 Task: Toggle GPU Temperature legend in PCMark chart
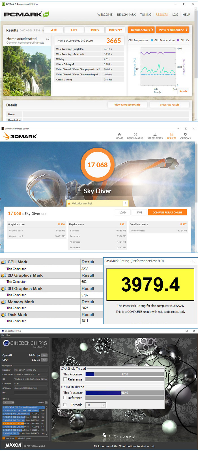[163, 40]
